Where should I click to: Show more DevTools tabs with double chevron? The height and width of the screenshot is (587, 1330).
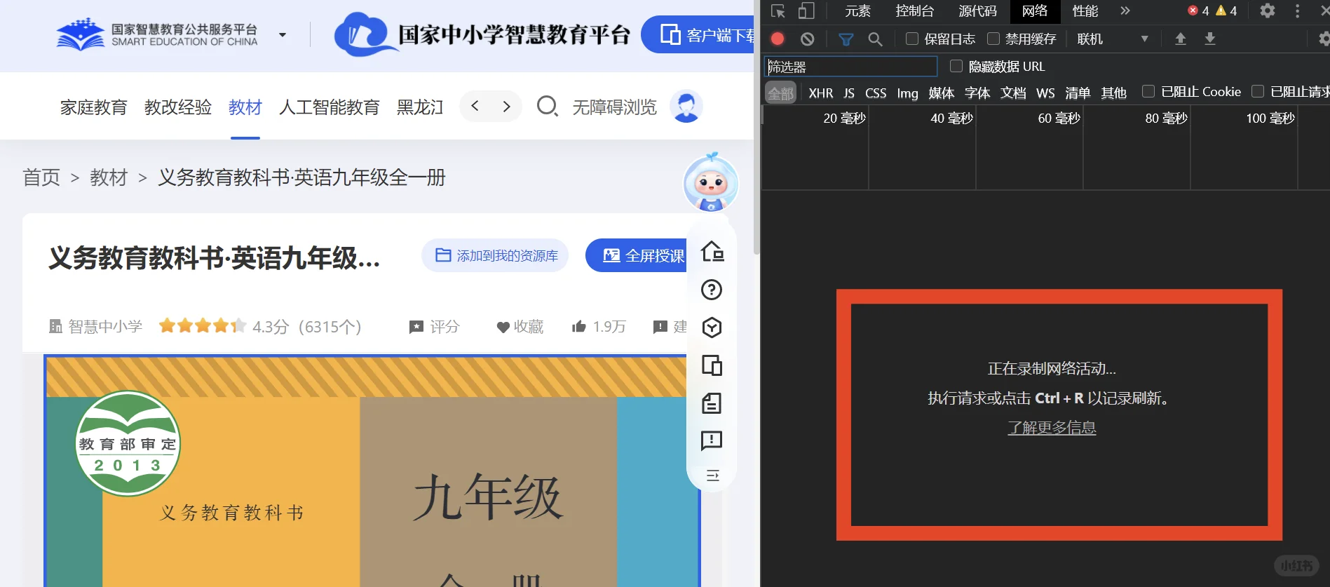(x=1125, y=11)
